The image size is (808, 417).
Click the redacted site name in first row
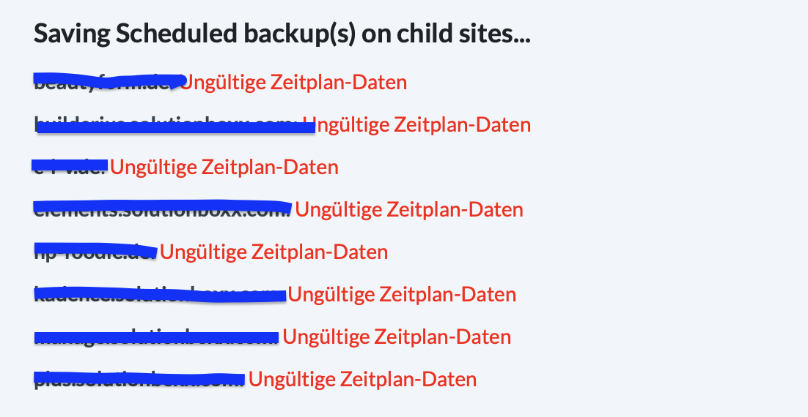(106, 80)
